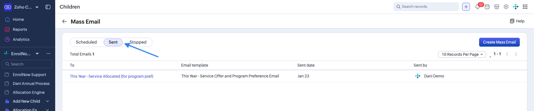This screenshot has width=534, height=111.
Task: Click the EnrolNow three-dots menu
Action: click(48, 54)
